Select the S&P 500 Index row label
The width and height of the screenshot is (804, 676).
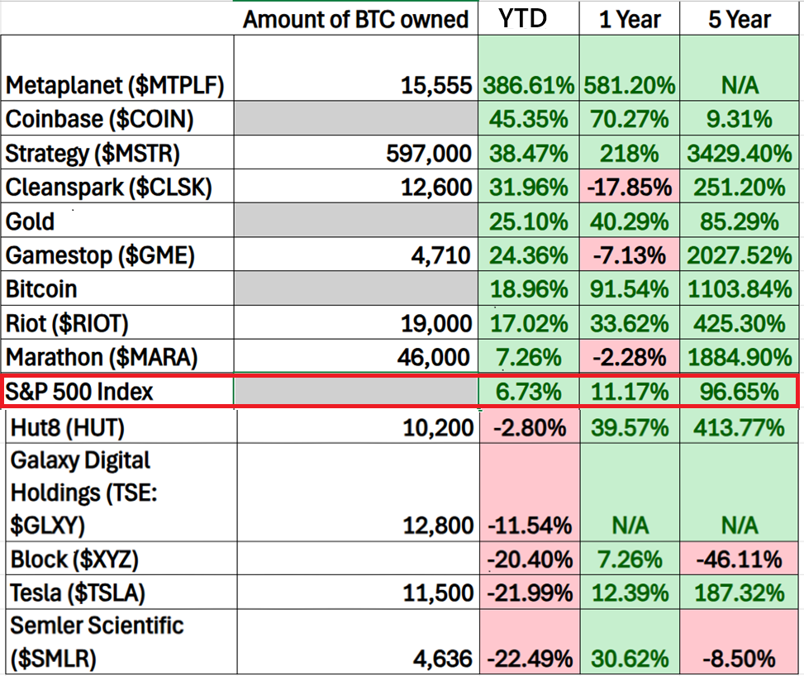tap(80, 391)
